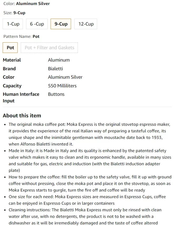Click the "Color: Aluminum Silver" label at top

26,4
